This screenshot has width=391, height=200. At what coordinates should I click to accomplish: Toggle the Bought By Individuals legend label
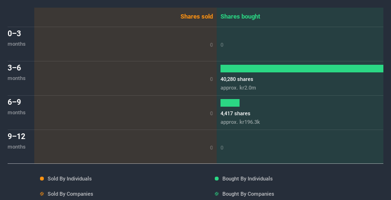[x=247, y=179]
